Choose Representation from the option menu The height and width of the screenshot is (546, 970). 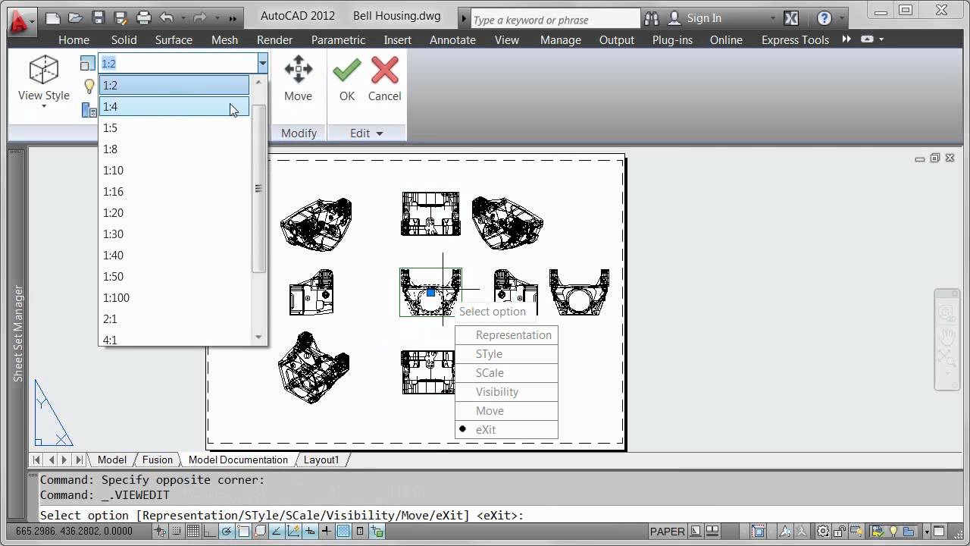tap(506, 335)
